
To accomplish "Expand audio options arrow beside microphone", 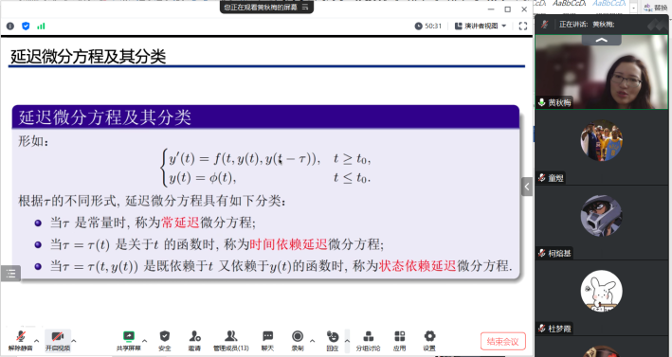I will [36, 341].
